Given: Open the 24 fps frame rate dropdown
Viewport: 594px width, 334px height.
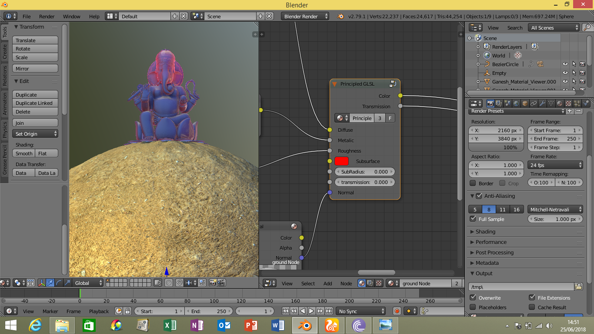Looking at the screenshot, I should (x=555, y=165).
